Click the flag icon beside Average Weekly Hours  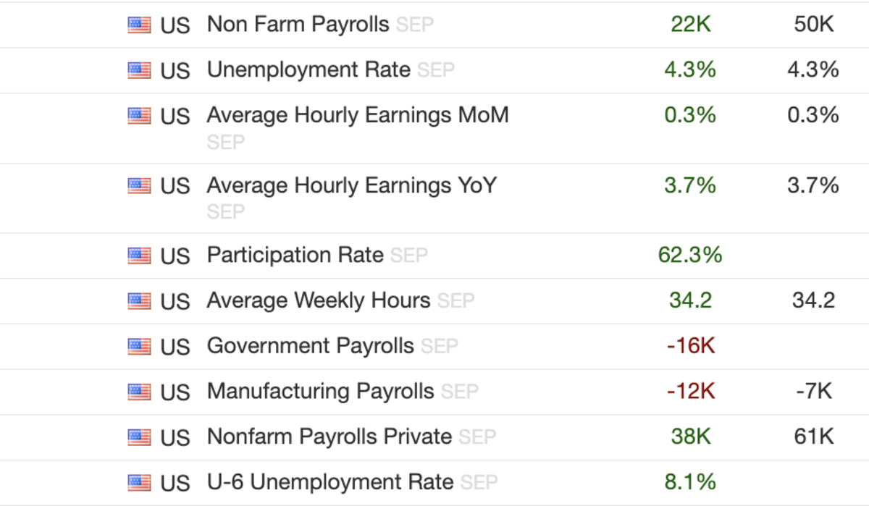(x=139, y=300)
